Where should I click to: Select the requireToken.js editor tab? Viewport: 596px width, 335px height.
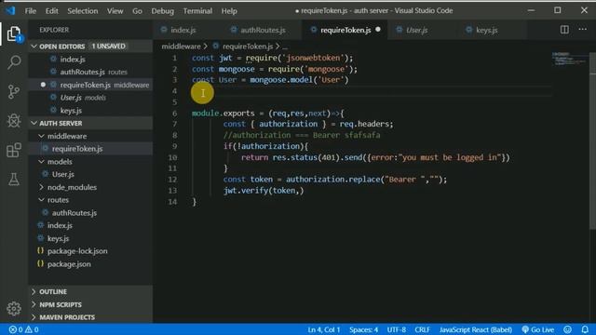click(345, 30)
